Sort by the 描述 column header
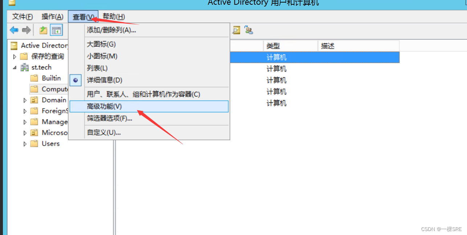This screenshot has width=467, height=235. coord(358,46)
